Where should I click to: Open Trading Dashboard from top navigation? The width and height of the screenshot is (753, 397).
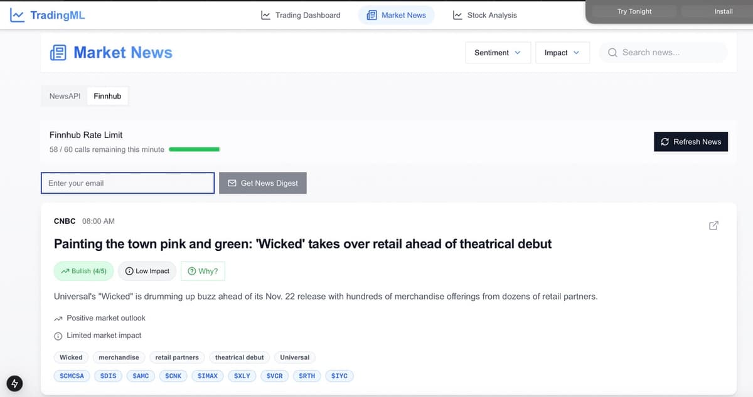[x=301, y=15]
